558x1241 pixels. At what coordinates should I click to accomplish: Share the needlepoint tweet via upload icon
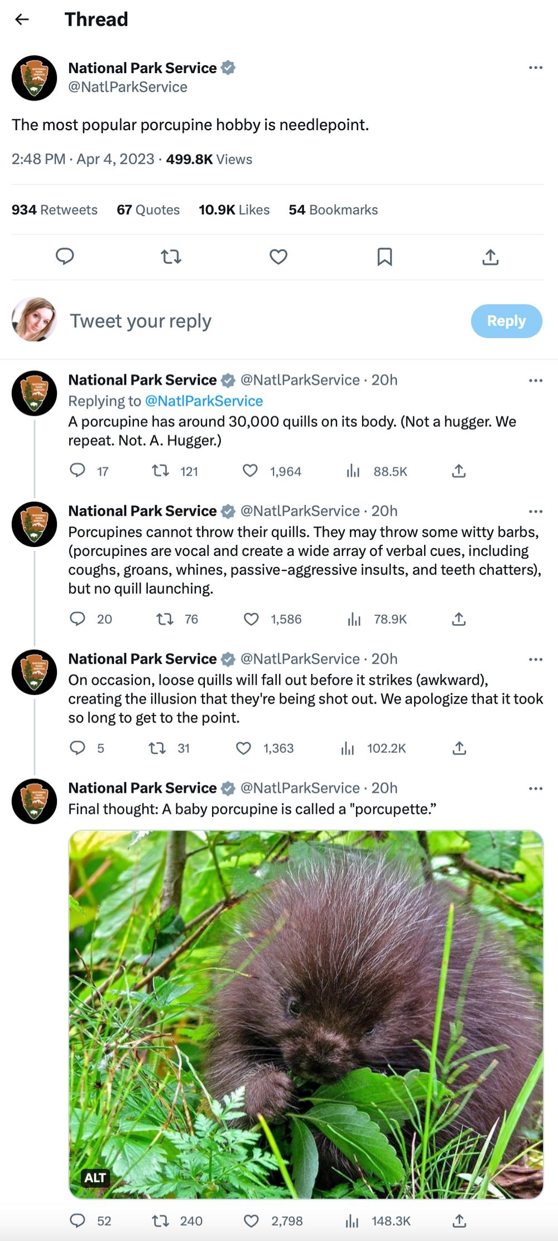click(x=491, y=257)
